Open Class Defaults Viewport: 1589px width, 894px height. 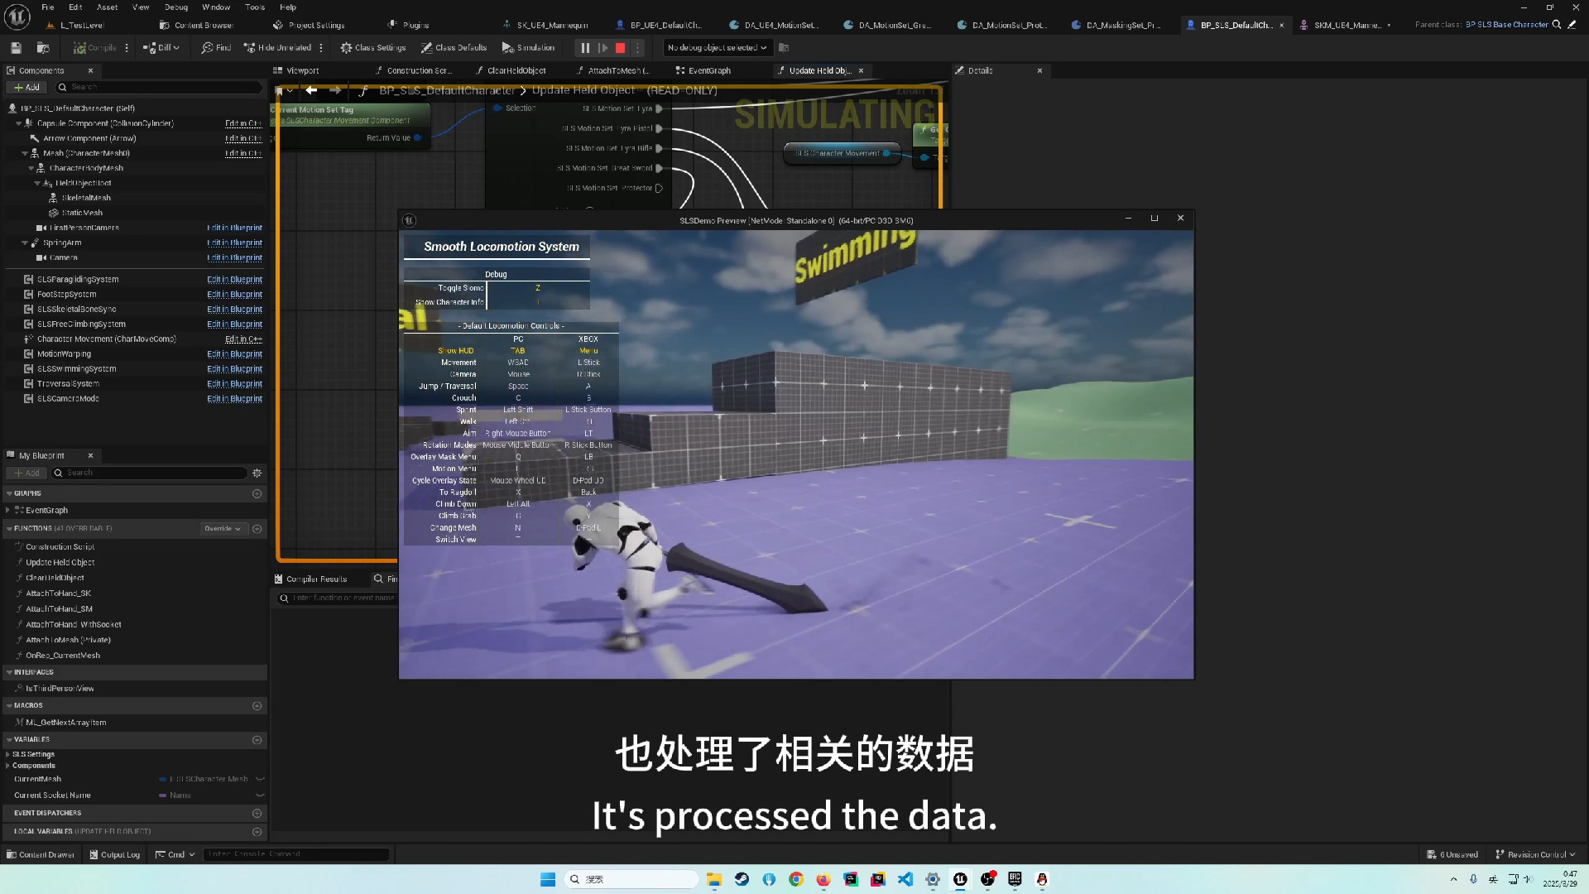(454, 48)
